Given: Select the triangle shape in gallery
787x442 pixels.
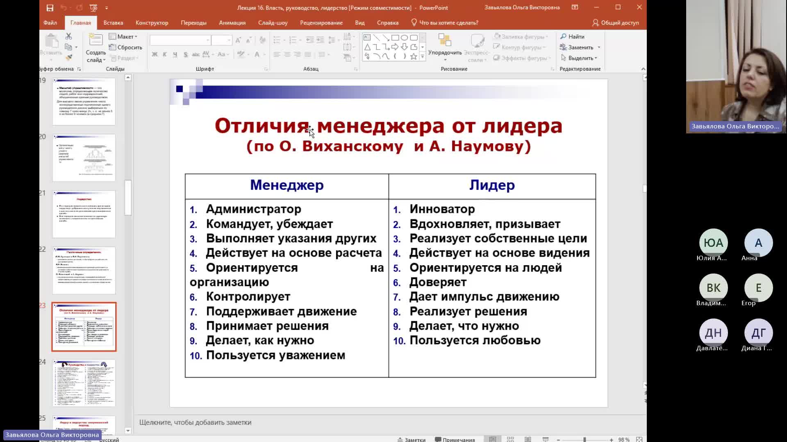Looking at the screenshot, I should click(x=367, y=47).
